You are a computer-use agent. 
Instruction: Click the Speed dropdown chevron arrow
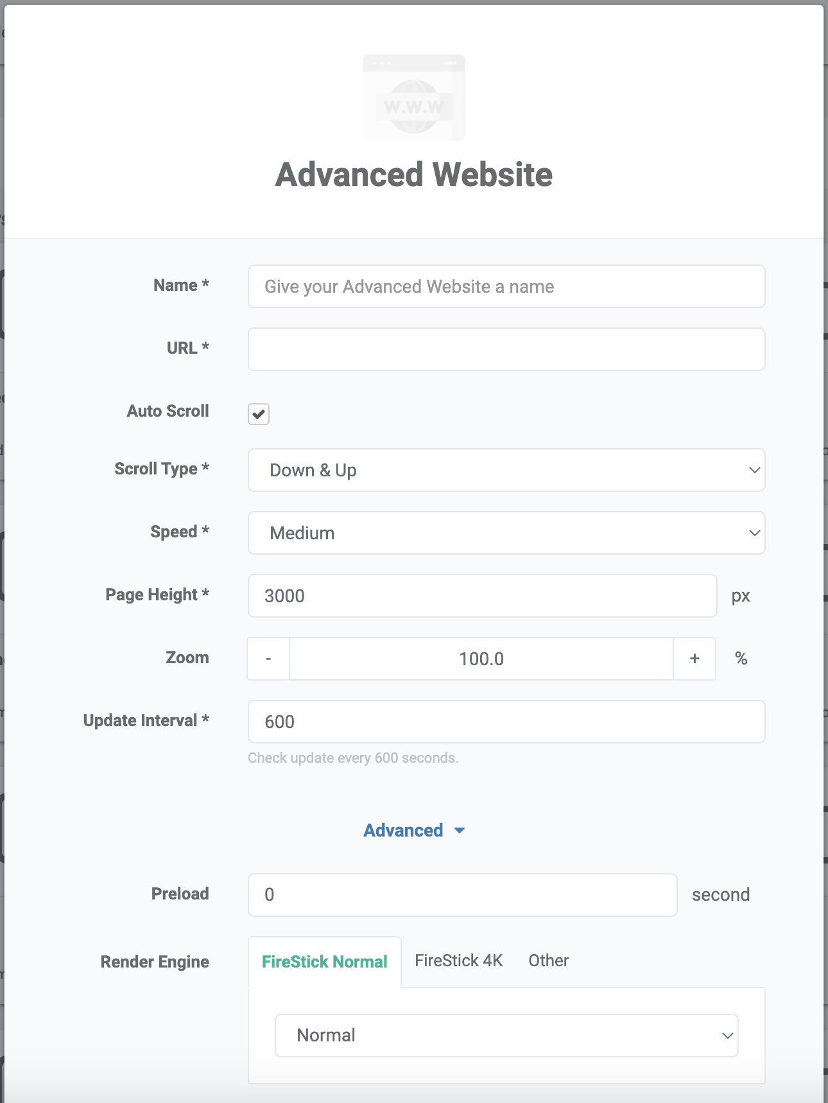(755, 533)
